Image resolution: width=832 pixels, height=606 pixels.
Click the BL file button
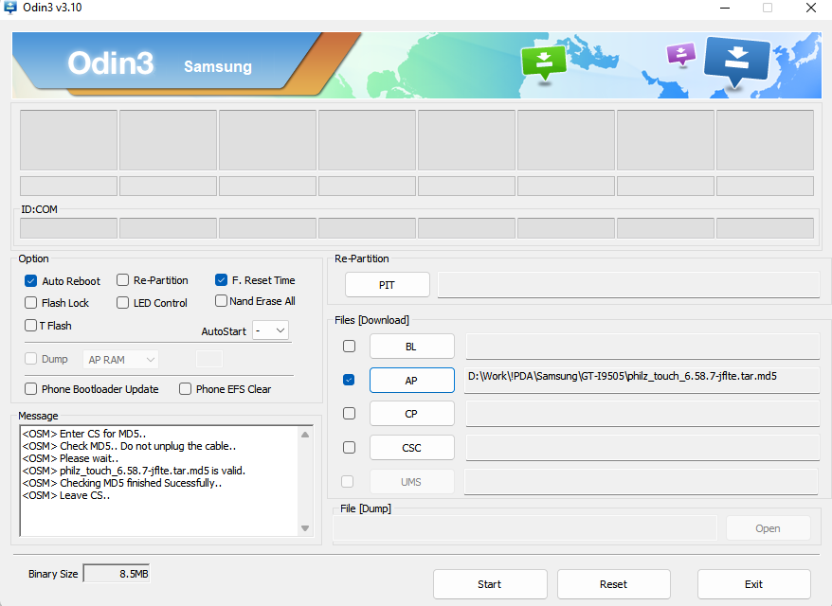point(412,347)
